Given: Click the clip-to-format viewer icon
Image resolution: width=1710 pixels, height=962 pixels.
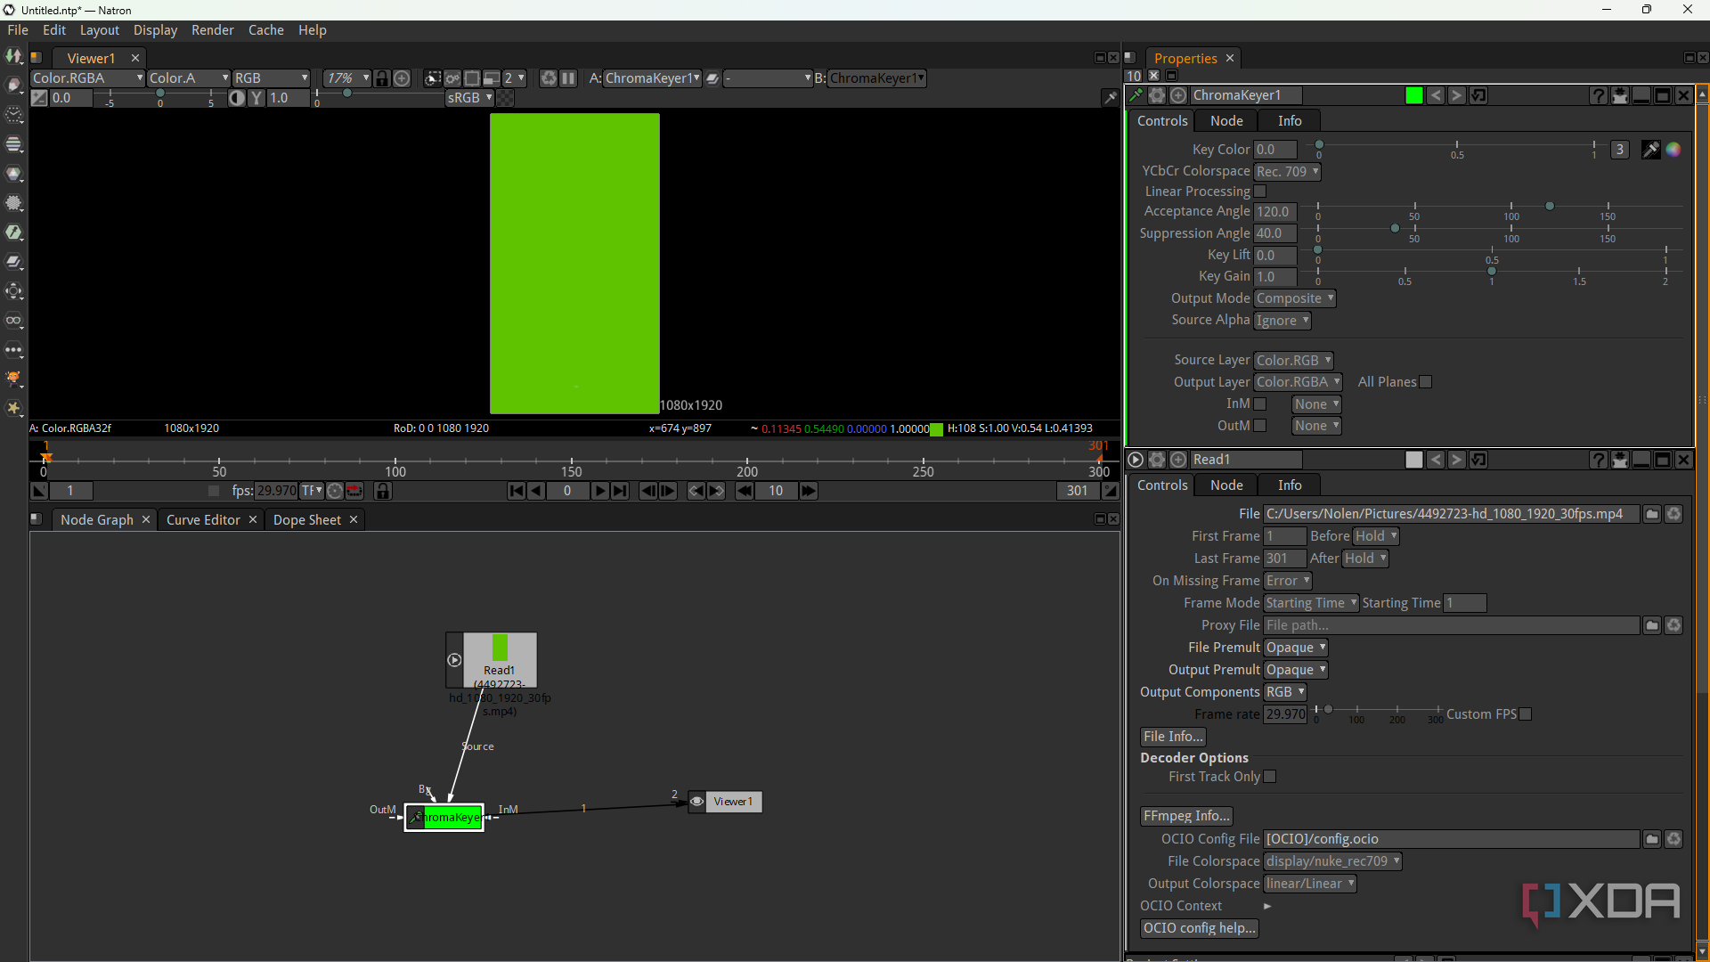Looking at the screenshot, I should point(472,78).
